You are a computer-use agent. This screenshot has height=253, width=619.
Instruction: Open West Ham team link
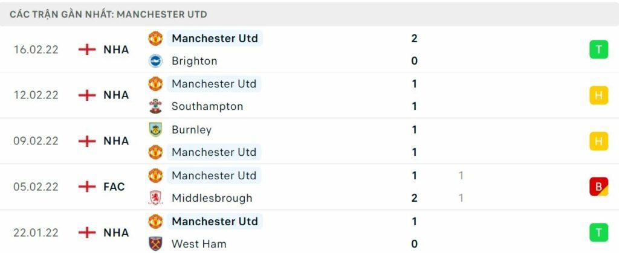(x=199, y=243)
